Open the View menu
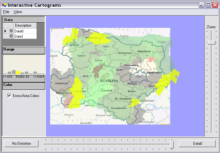Image resolution: width=220 pixels, height=153 pixels. pos(18,12)
